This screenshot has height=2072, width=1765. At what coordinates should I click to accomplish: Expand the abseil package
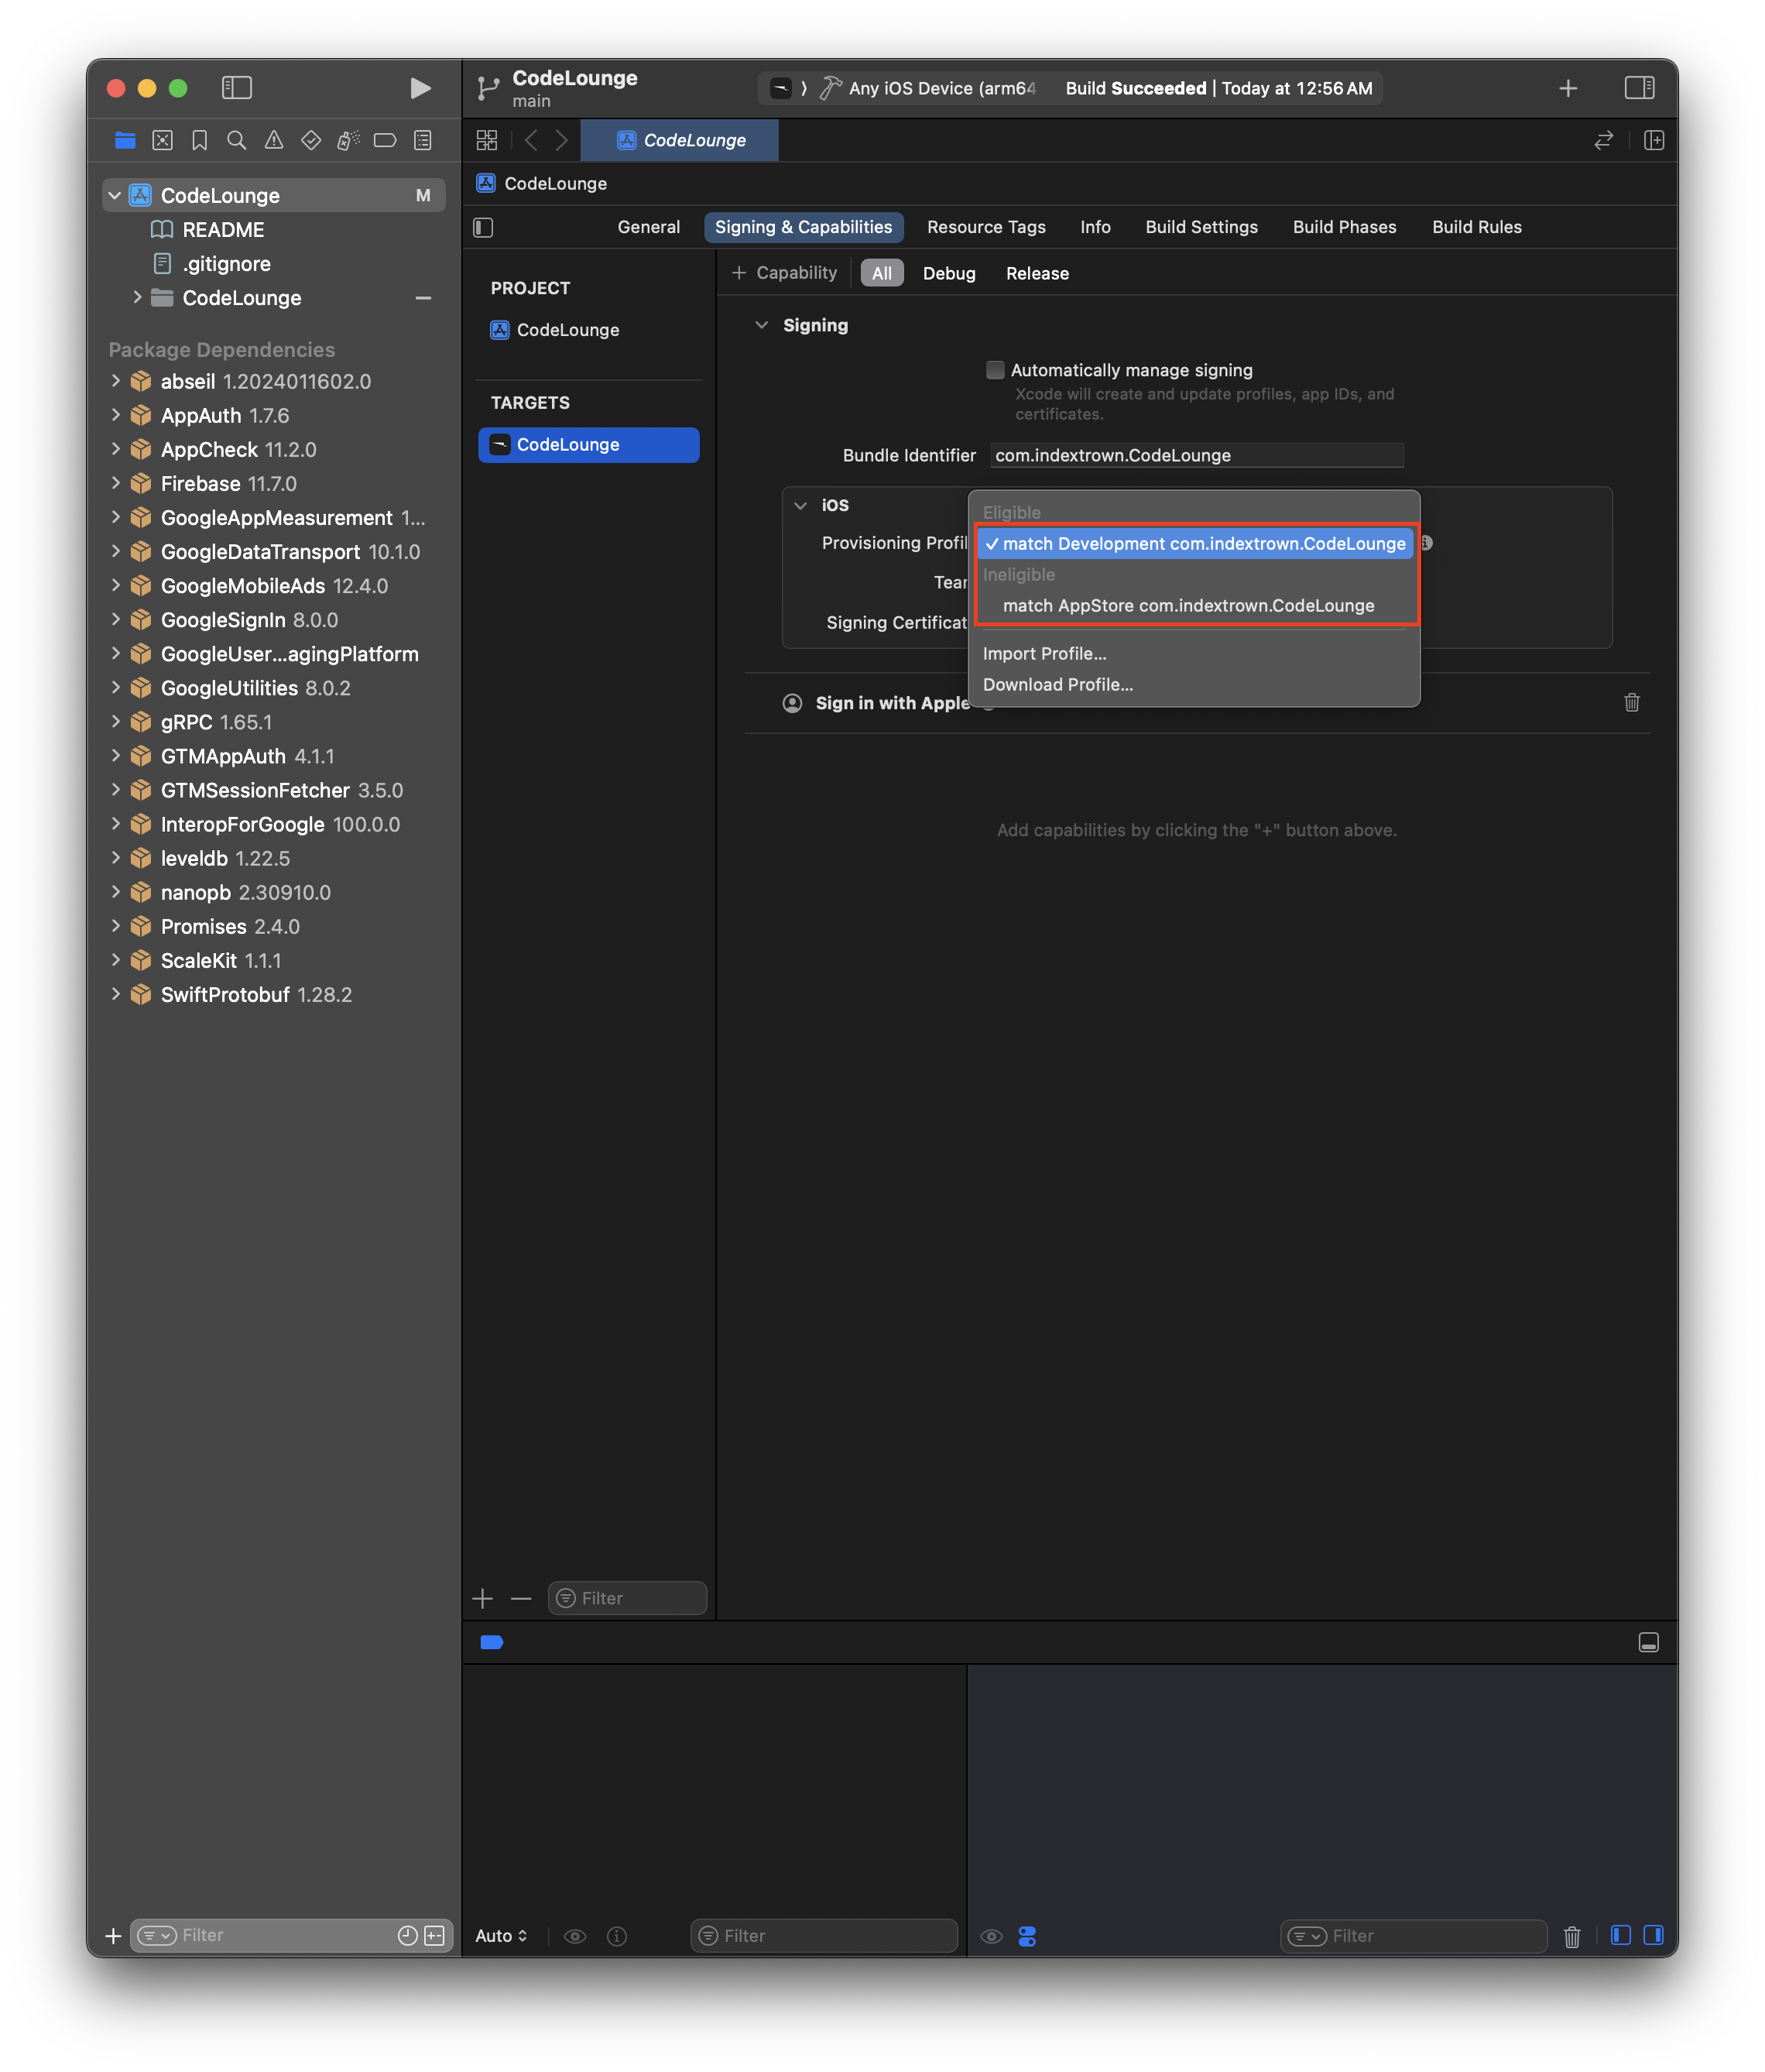click(x=116, y=381)
